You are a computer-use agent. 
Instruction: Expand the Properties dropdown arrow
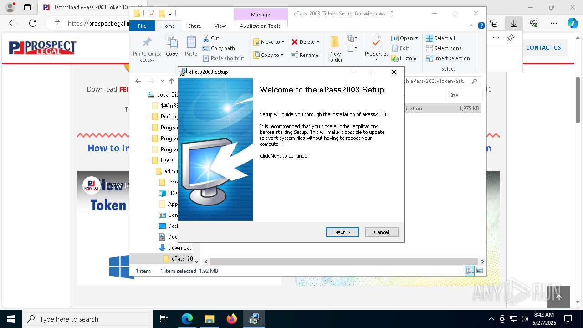(x=376, y=60)
